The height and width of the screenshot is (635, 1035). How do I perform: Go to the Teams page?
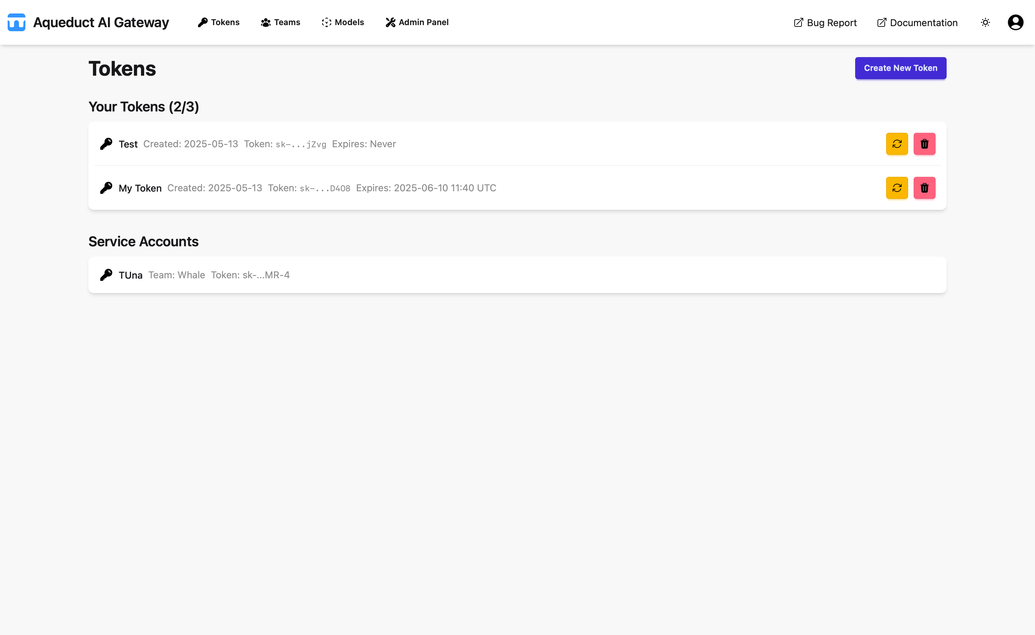280,22
